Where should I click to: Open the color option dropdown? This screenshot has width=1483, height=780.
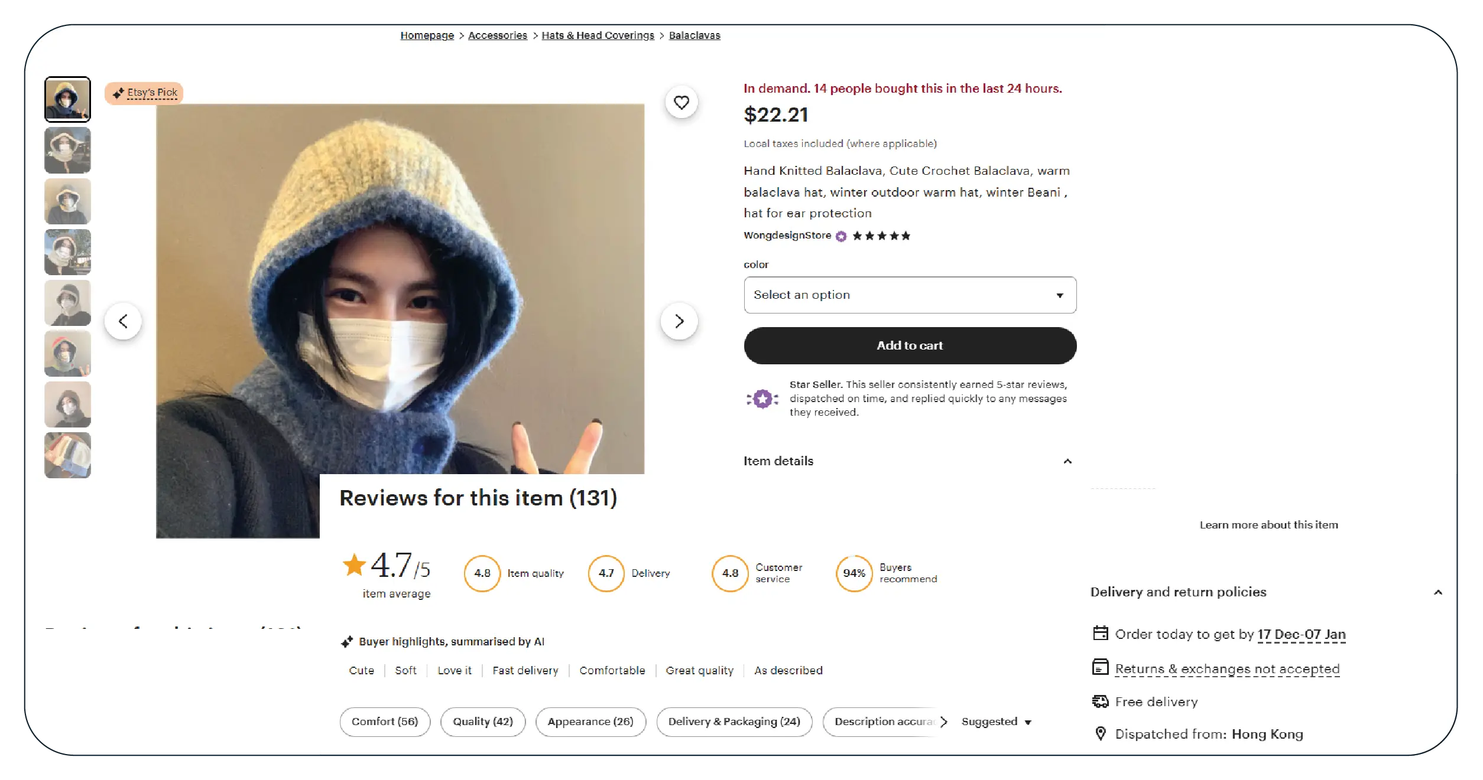click(910, 295)
